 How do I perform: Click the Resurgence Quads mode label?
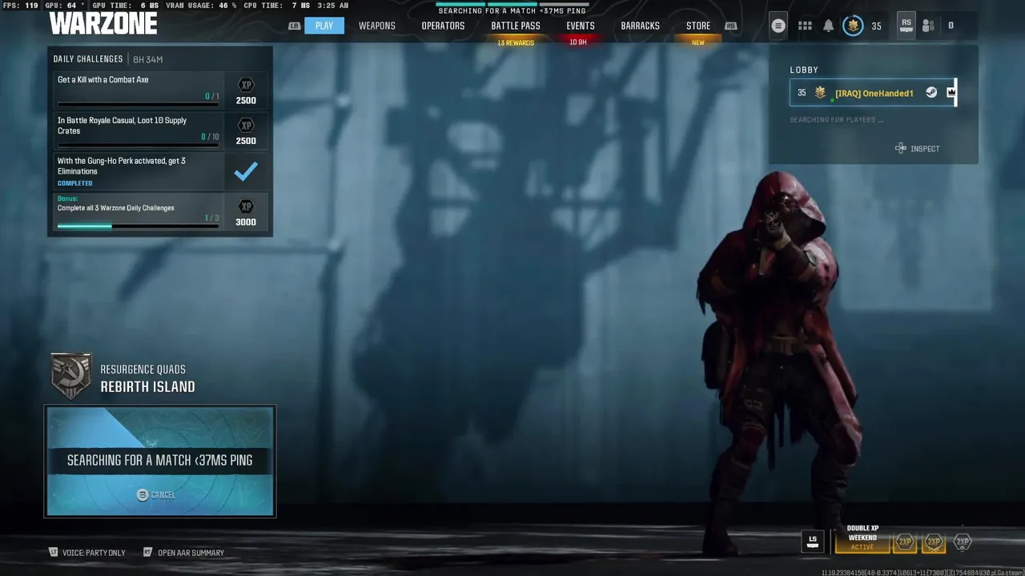[143, 370]
